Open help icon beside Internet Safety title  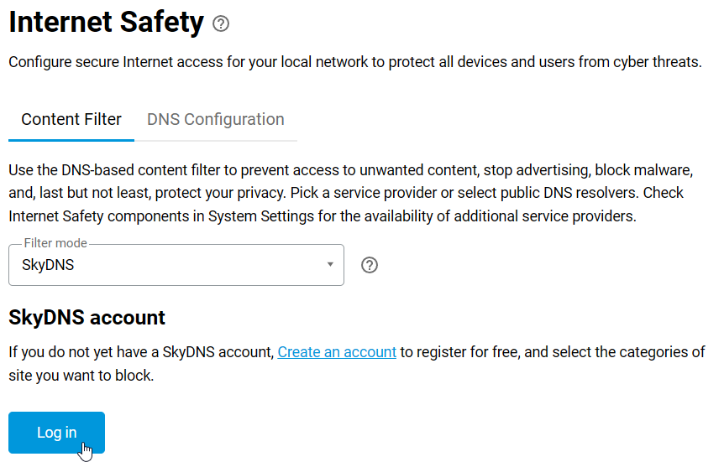pos(221,23)
